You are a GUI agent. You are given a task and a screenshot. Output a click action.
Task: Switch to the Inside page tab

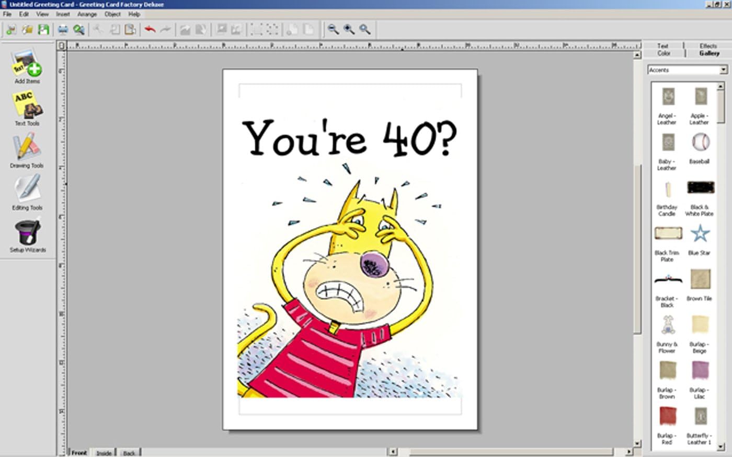[104, 453]
